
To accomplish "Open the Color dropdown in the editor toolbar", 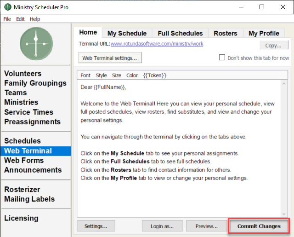I will (x=132, y=75).
